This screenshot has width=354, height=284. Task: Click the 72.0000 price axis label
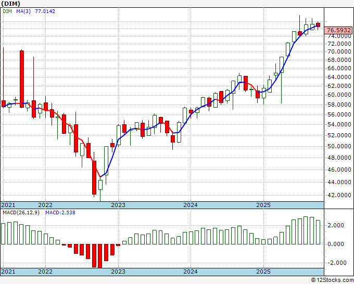click(x=339, y=44)
